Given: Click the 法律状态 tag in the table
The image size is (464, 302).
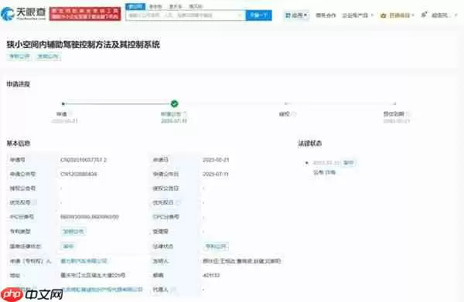Looking at the screenshot, I should pos(216,246).
